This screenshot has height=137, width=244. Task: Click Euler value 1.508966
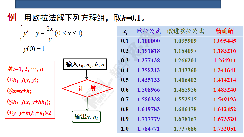[148, 90]
